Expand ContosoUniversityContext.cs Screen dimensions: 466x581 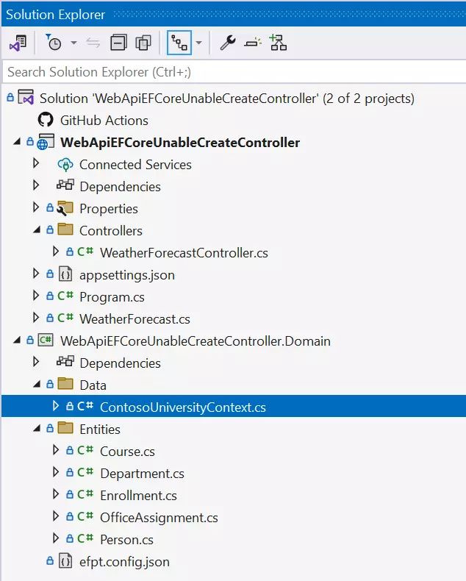point(56,406)
